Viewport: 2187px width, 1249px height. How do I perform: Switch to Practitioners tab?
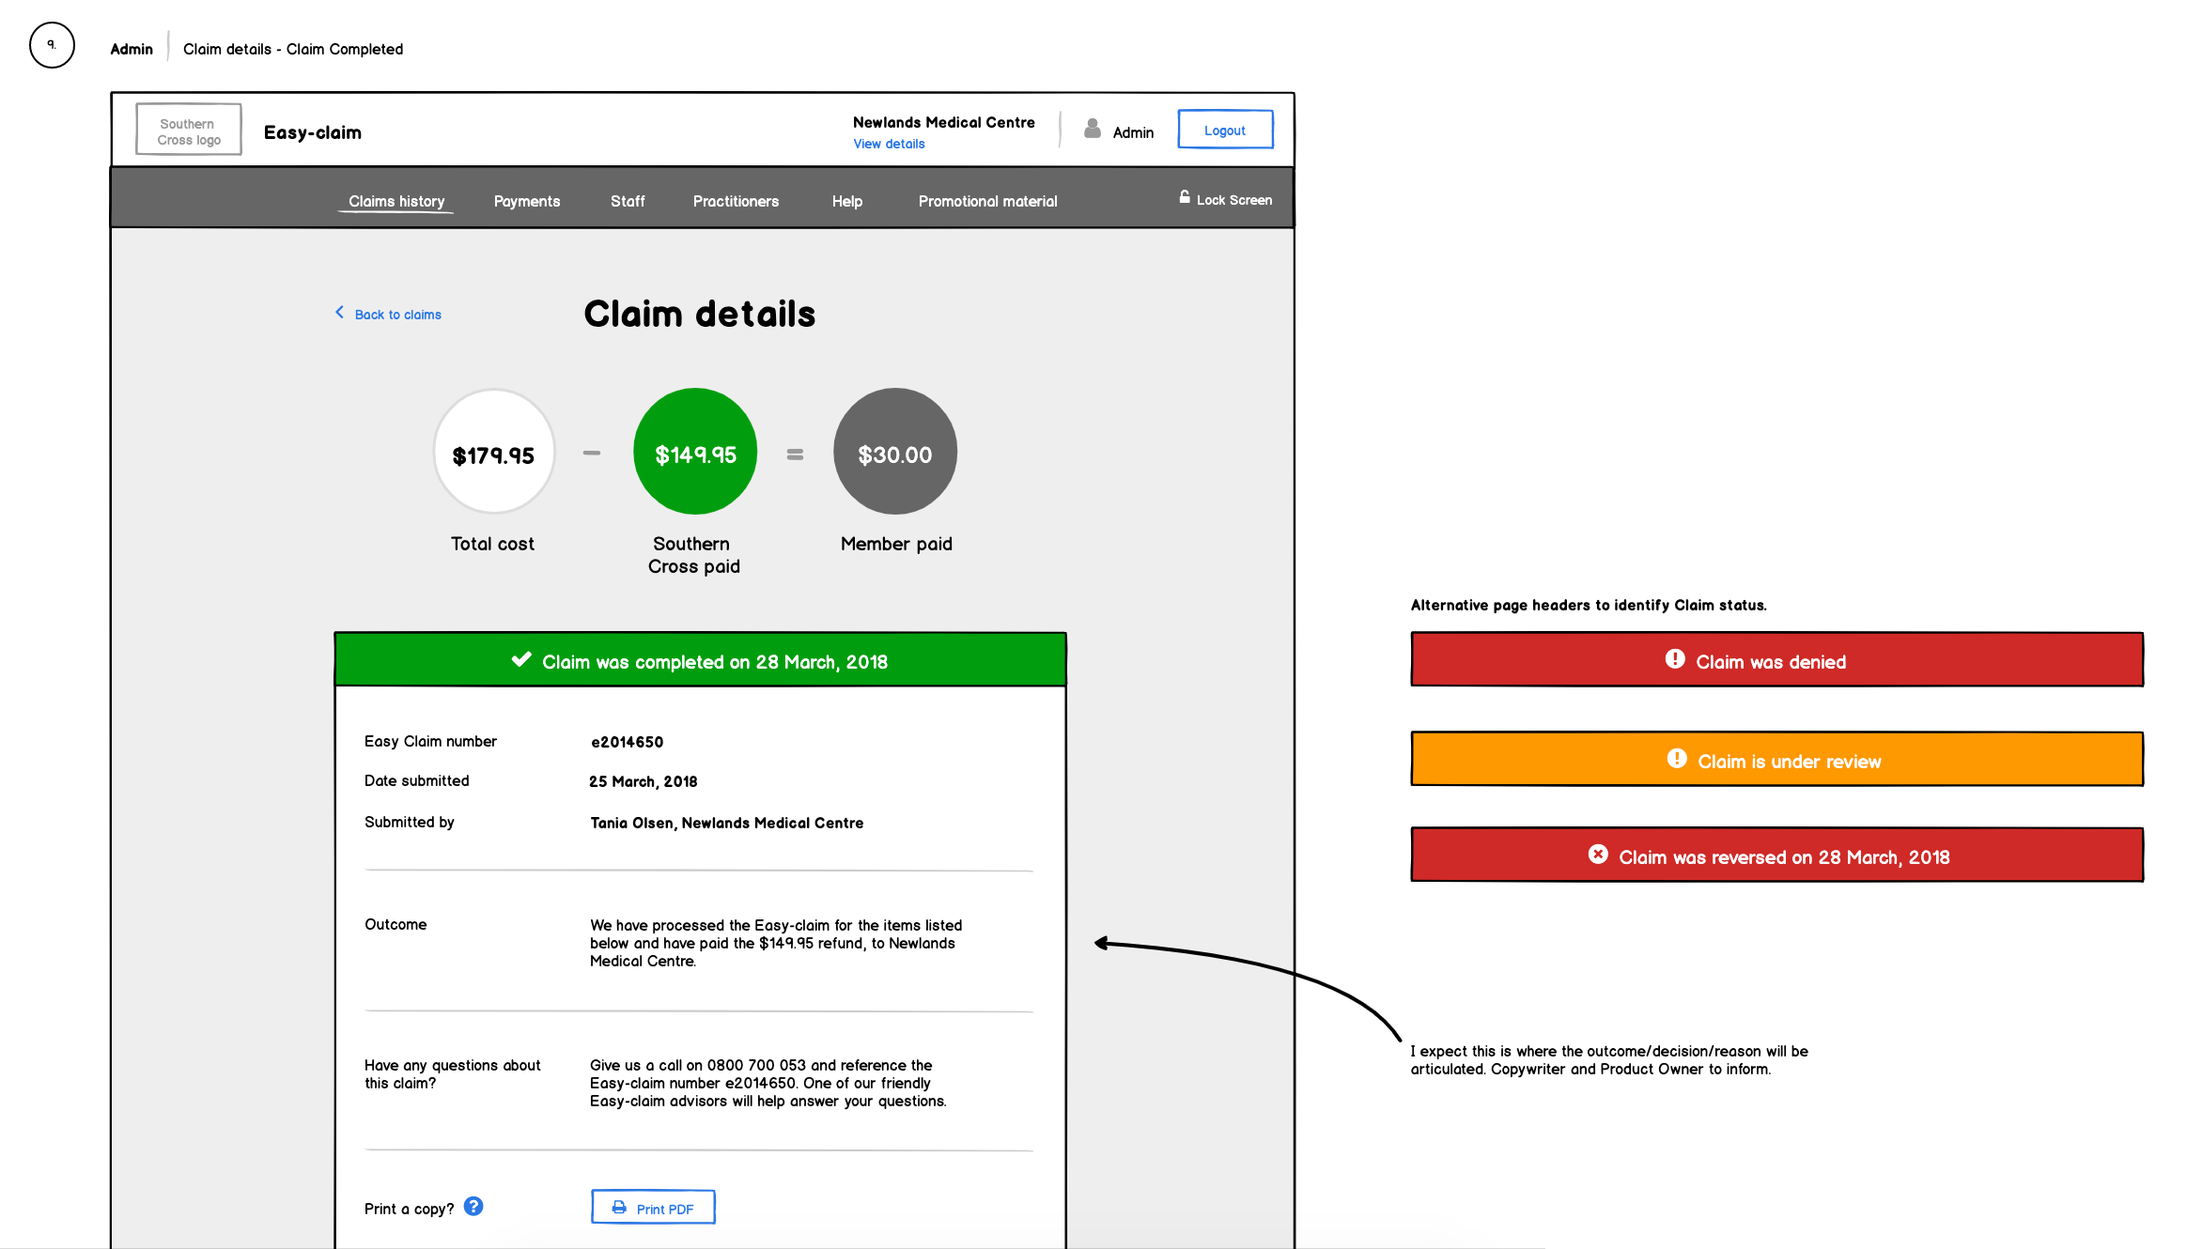736,201
